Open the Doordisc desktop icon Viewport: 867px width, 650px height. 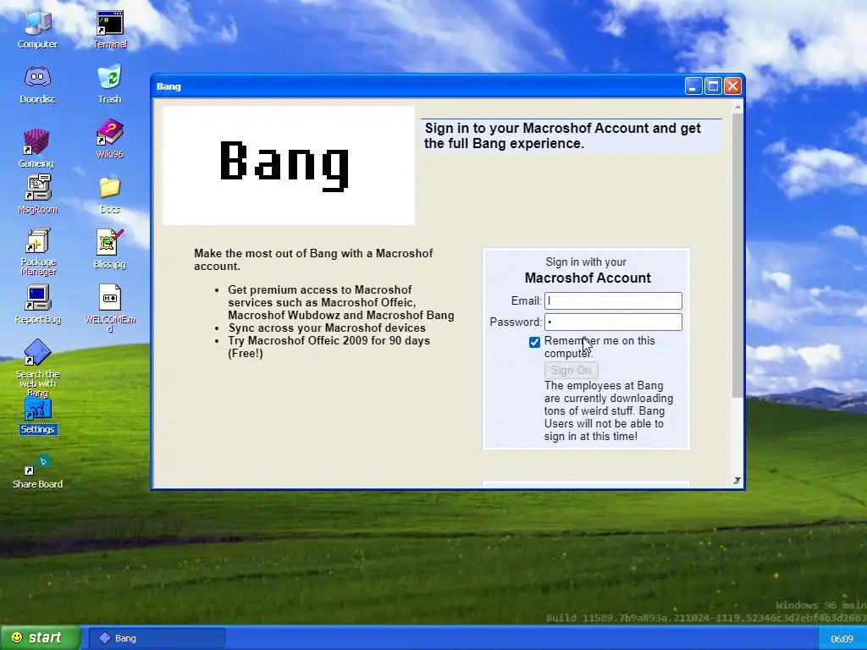[x=37, y=84]
